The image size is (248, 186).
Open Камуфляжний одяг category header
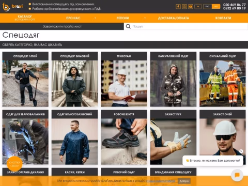173,56
